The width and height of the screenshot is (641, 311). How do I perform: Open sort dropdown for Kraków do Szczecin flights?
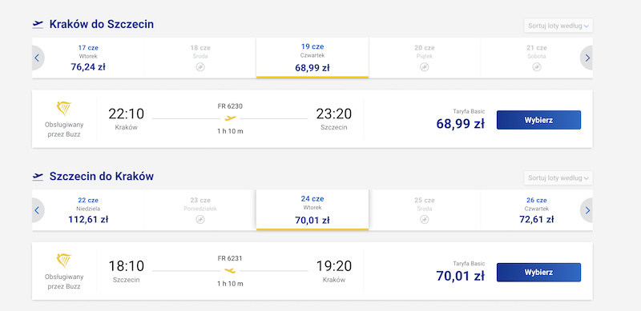[558, 26]
